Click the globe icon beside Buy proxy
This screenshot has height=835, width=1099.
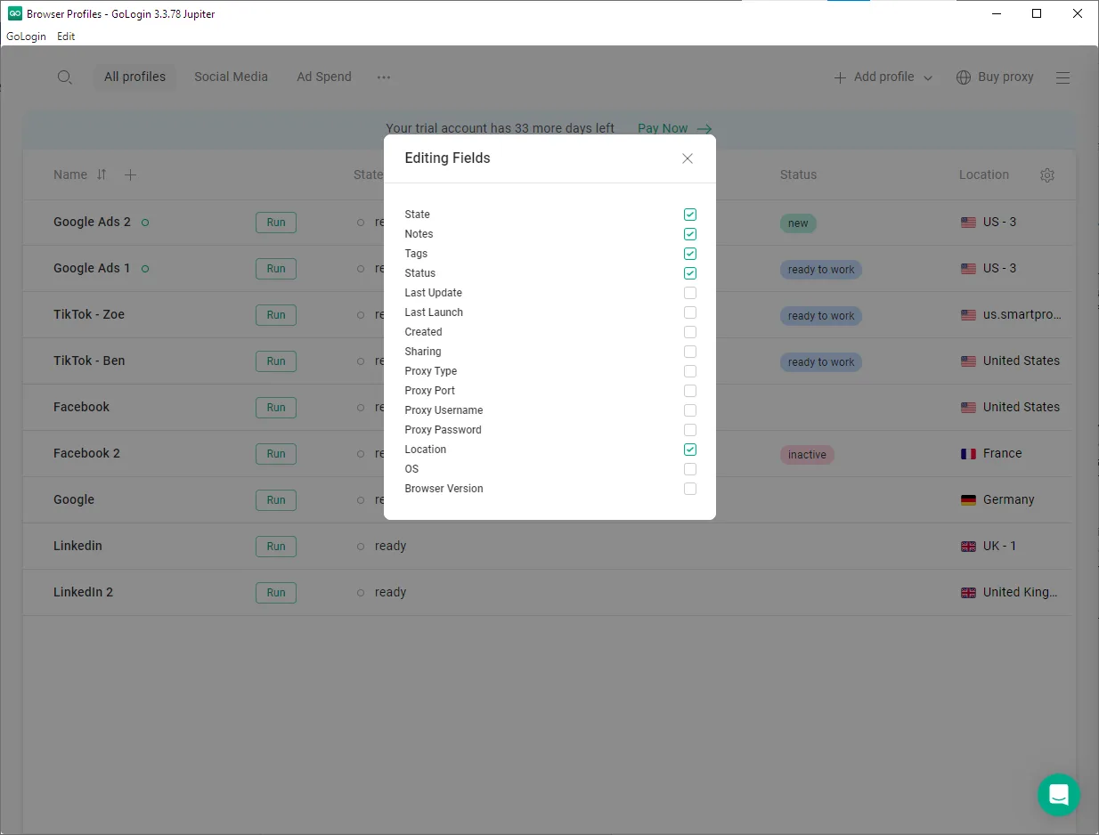pyautogui.click(x=964, y=77)
